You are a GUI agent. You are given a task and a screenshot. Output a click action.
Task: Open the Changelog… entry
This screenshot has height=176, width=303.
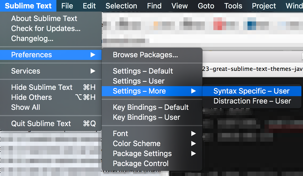[x=51, y=39]
